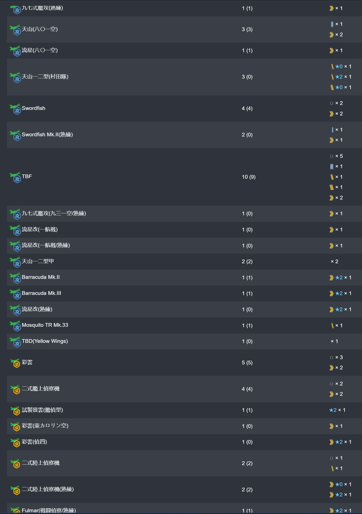Click the 二式陸上偵察機(熟練) row name
The height and width of the screenshot is (514, 362).
[48, 489]
